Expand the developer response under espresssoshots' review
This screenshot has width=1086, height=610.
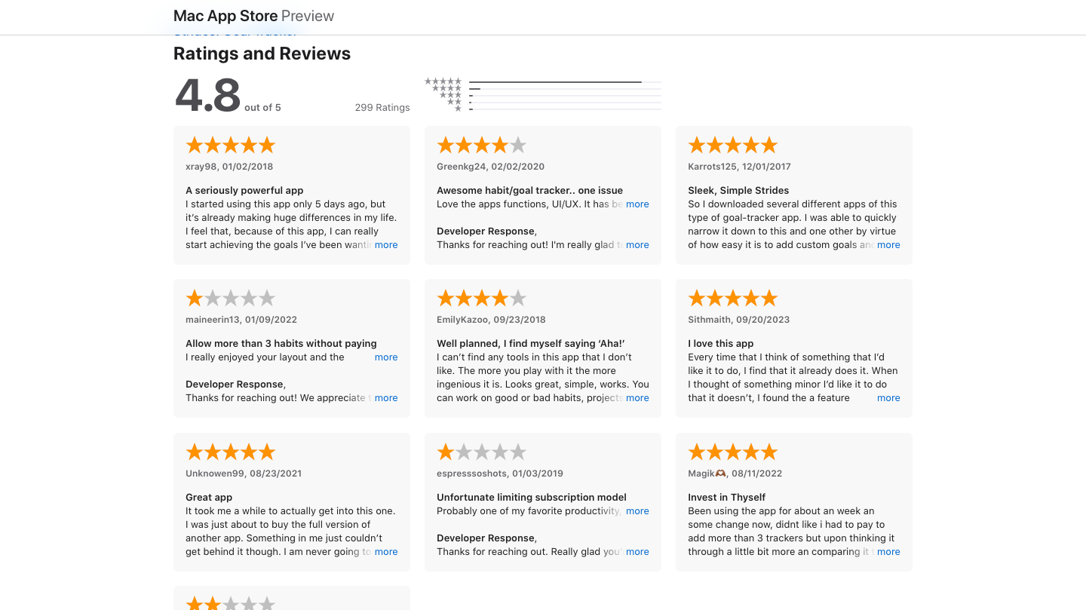pos(637,551)
